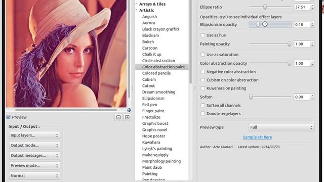This screenshot has height=182, width=324.
Task: Select the Anguish filter
Action: pos(149,17)
